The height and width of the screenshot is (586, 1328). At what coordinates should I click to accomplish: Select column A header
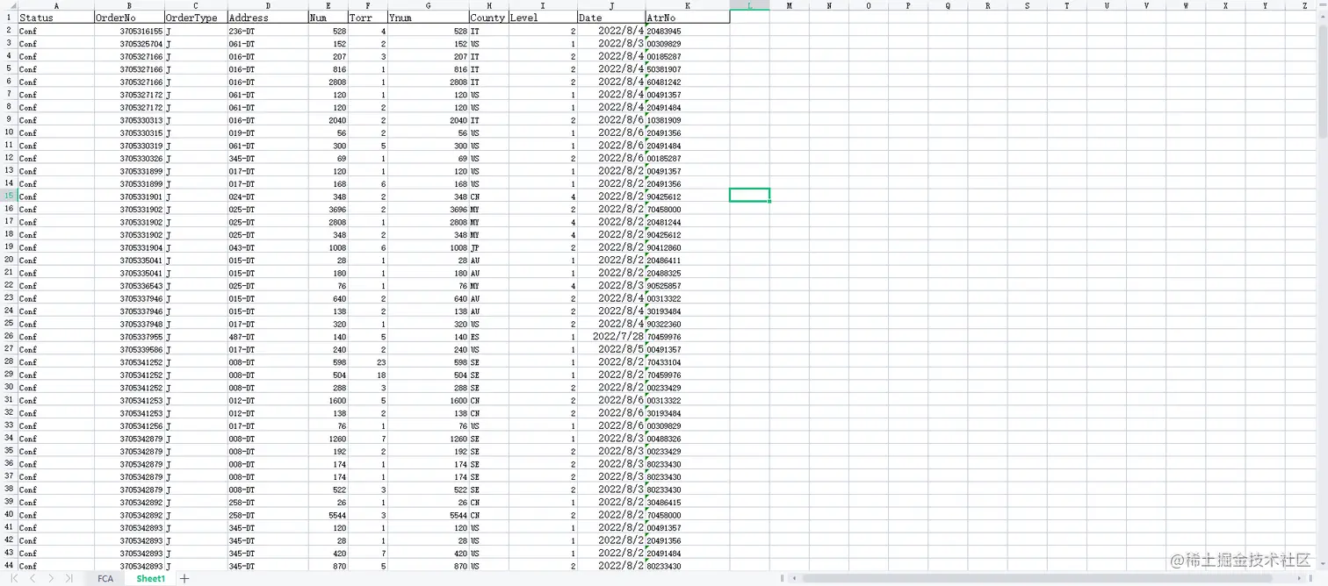[x=56, y=5]
